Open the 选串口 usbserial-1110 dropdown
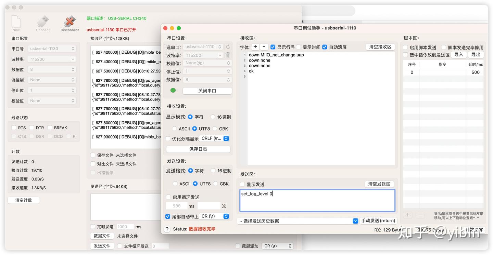Viewport: 493px width, 255px height. pyautogui.click(x=203, y=47)
